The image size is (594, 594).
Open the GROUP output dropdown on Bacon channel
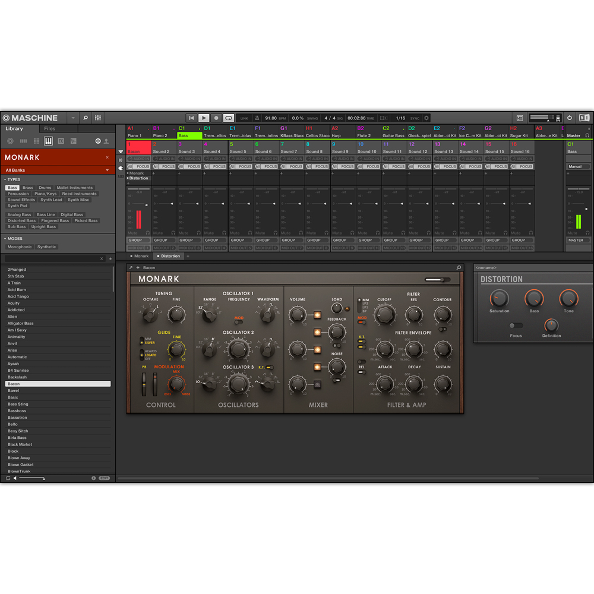point(138,240)
